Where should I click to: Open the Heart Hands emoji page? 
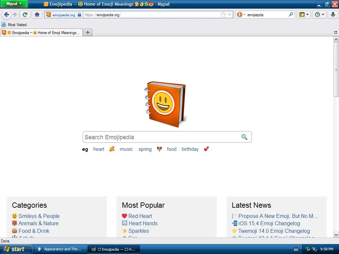pyautogui.click(x=143, y=223)
